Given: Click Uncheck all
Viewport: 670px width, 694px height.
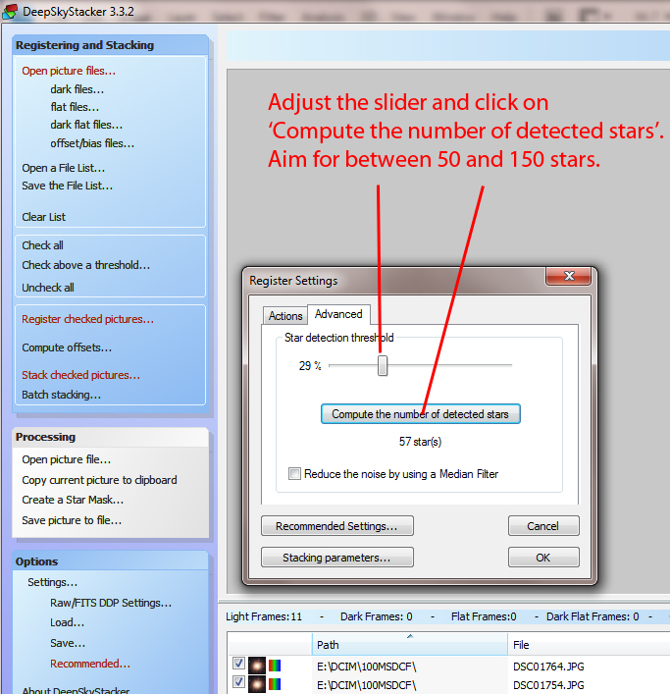Looking at the screenshot, I should pyautogui.click(x=48, y=288).
